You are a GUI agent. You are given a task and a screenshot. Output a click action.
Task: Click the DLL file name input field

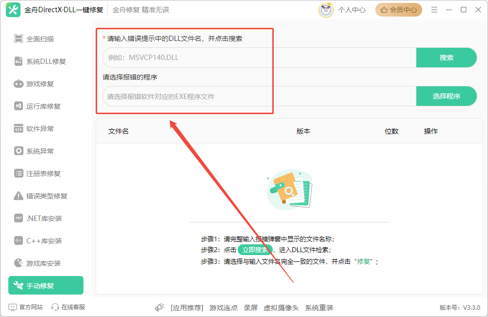coord(260,58)
